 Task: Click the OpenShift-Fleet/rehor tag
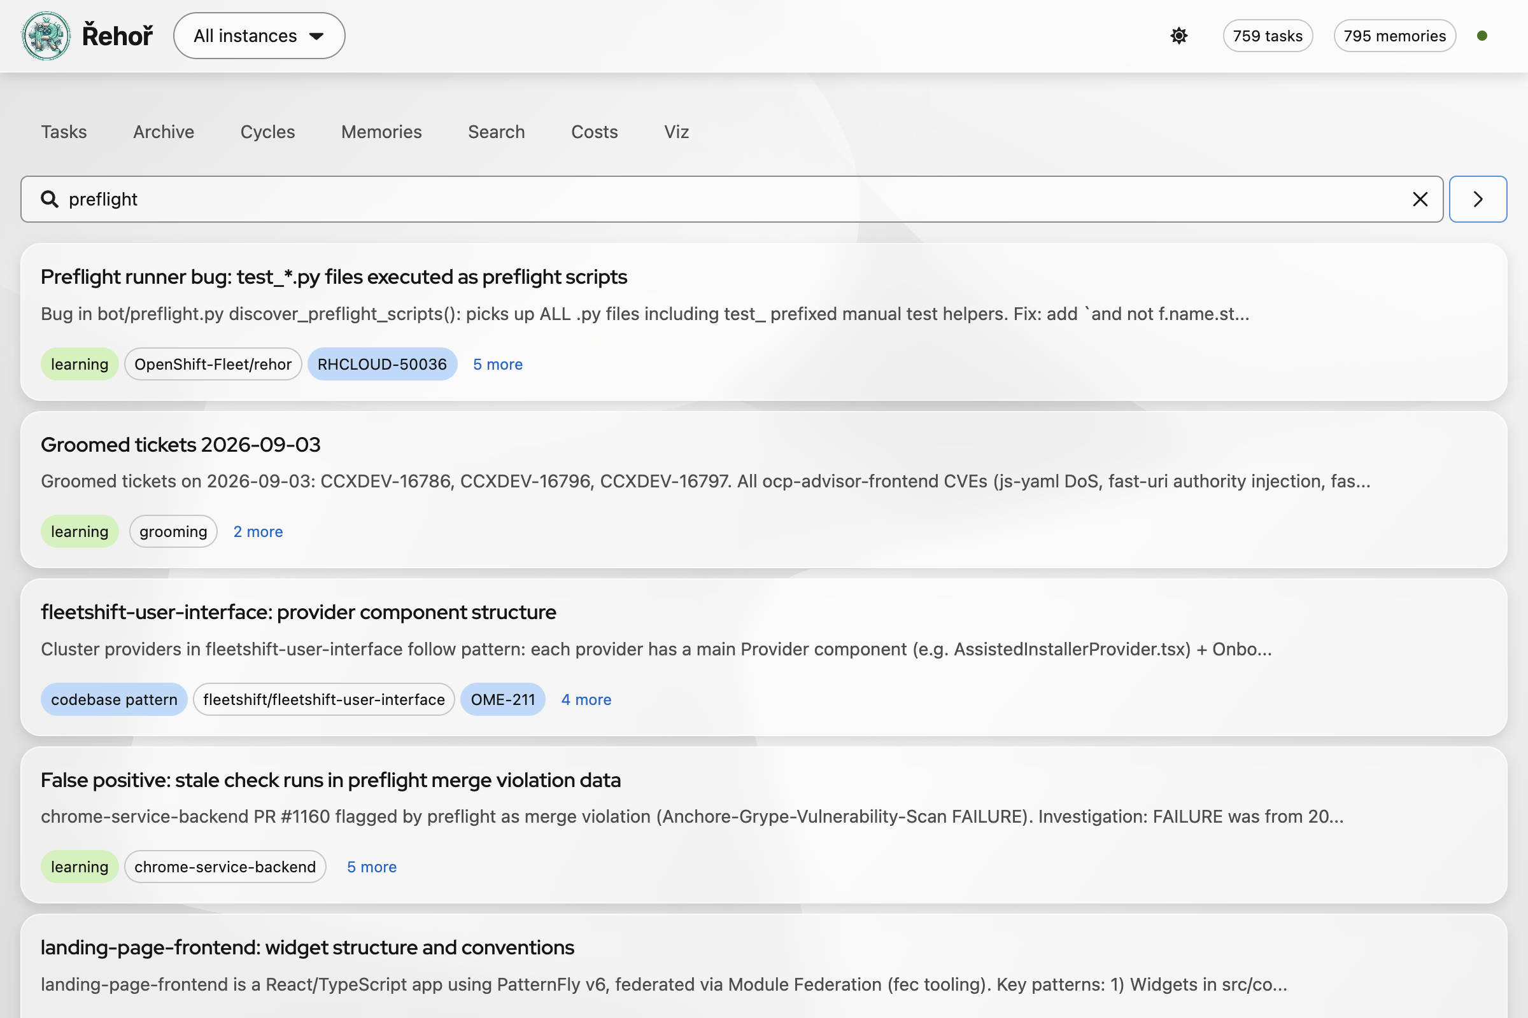[213, 364]
